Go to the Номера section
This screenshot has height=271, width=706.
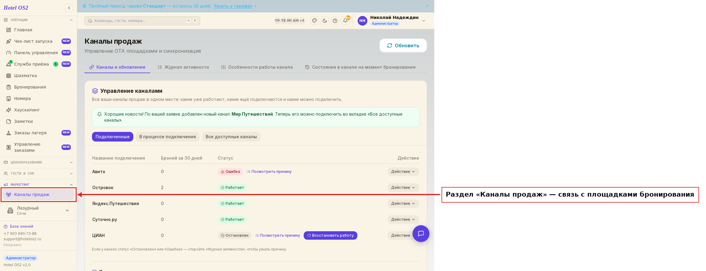coord(38,98)
